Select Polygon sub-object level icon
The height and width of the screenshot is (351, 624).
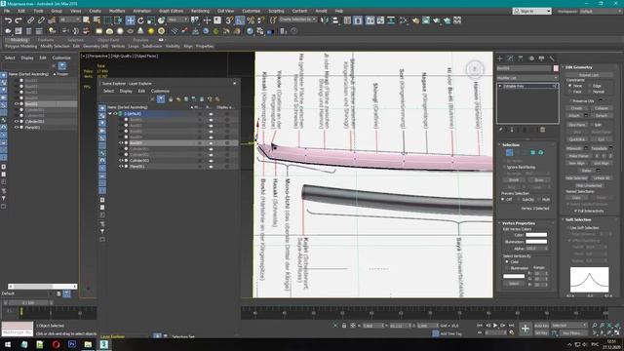(533, 152)
